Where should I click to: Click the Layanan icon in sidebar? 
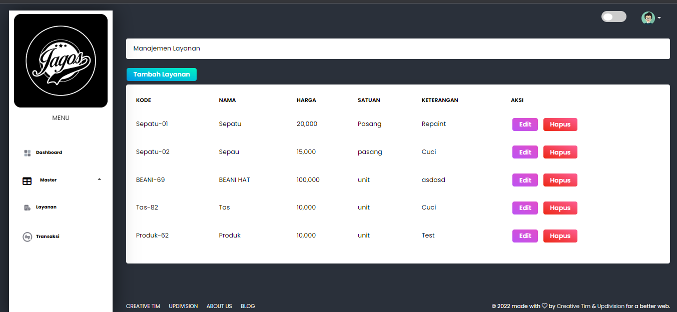tap(28, 207)
